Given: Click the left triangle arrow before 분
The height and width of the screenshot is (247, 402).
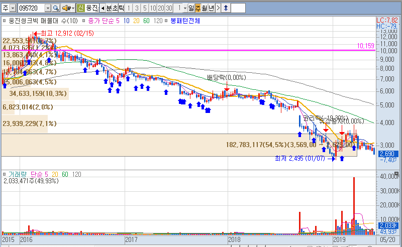Looking at the screenshot, I should 103,8.
